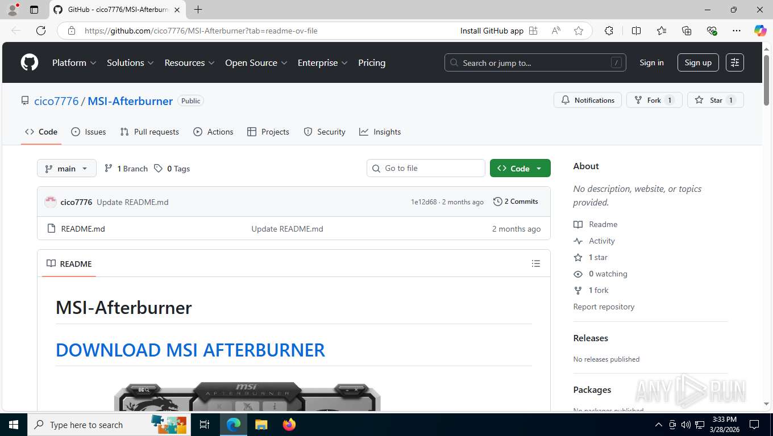Click the browser address bar
Screen dimensions: 773x436
pyautogui.click(x=267, y=31)
